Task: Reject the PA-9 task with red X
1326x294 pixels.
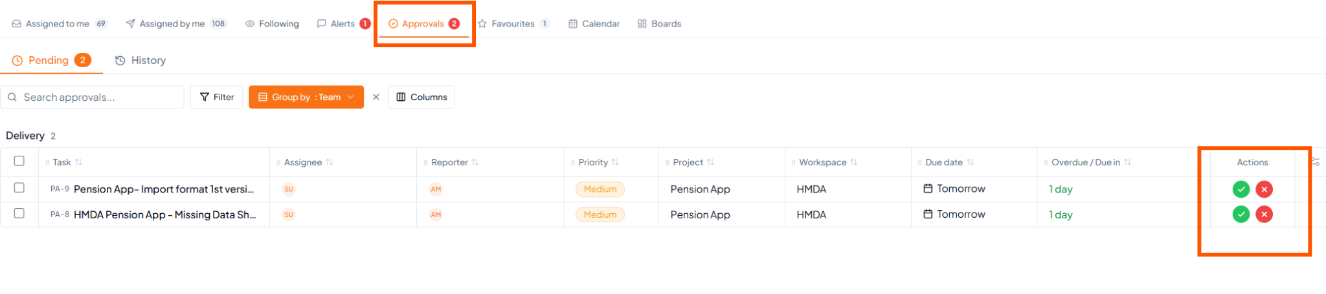Action: point(1264,189)
